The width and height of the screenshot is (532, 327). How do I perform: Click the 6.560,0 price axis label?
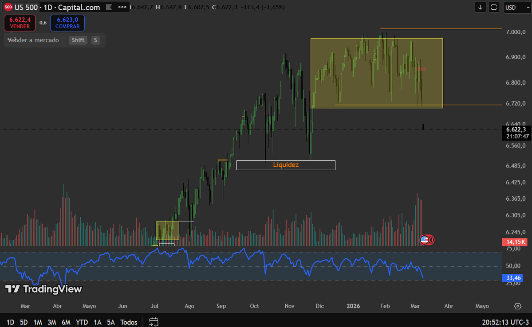click(516, 146)
